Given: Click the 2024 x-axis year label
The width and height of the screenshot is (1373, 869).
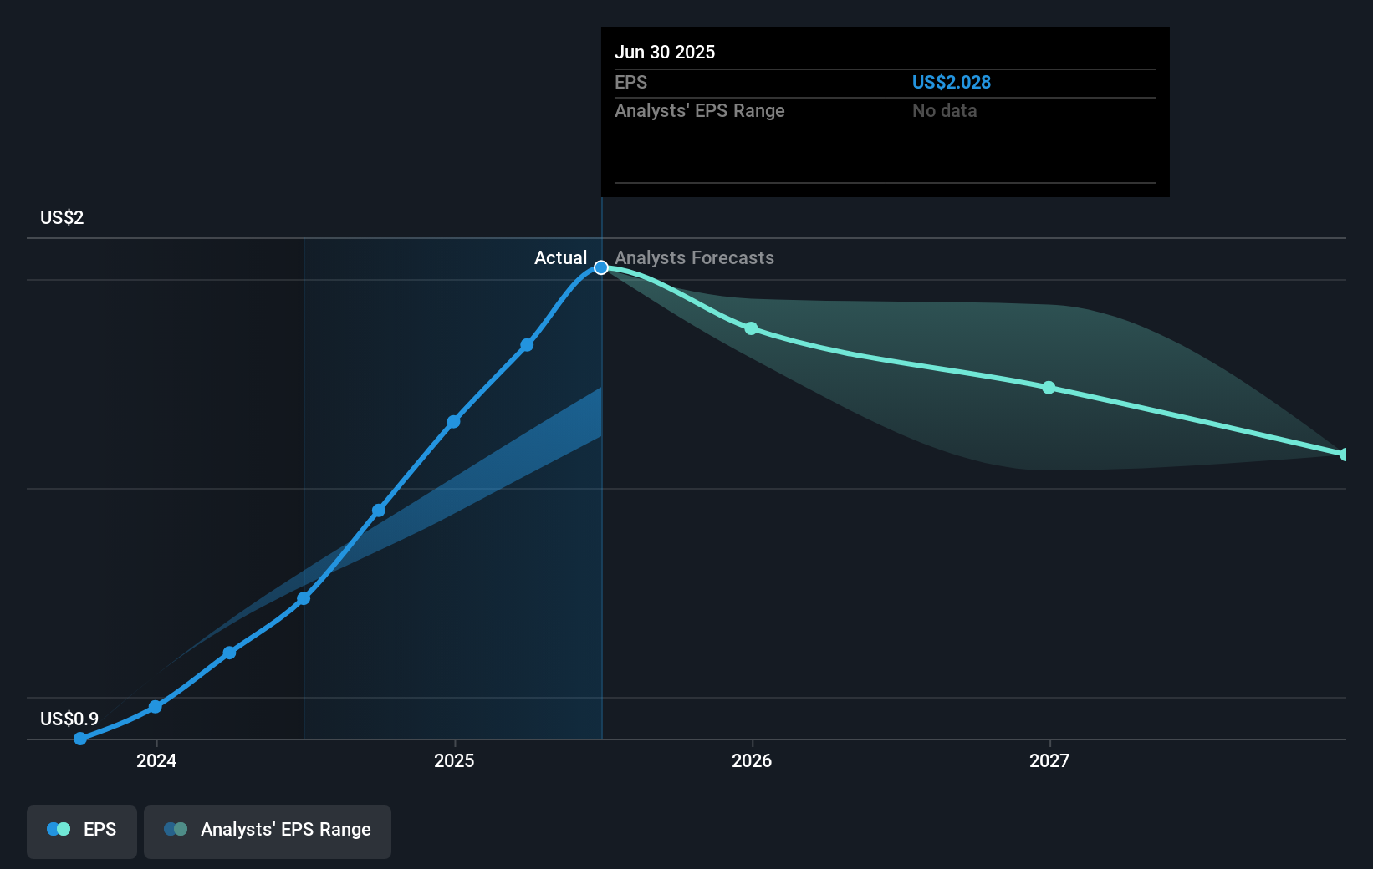Looking at the screenshot, I should pyautogui.click(x=156, y=761).
